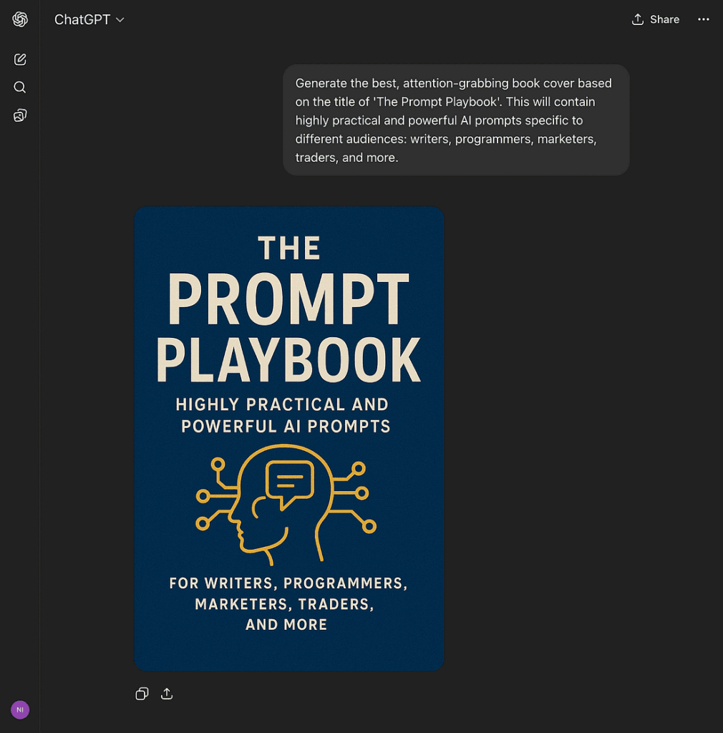This screenshot has height=733, width=723.
Task: Share the image using upload icon below cover
Action: click(167, 694)
